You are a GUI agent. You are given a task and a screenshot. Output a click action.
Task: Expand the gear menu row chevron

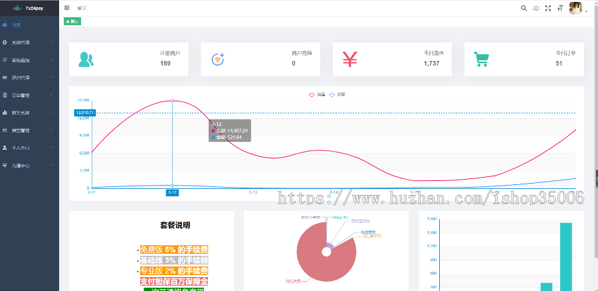point(50,42)
